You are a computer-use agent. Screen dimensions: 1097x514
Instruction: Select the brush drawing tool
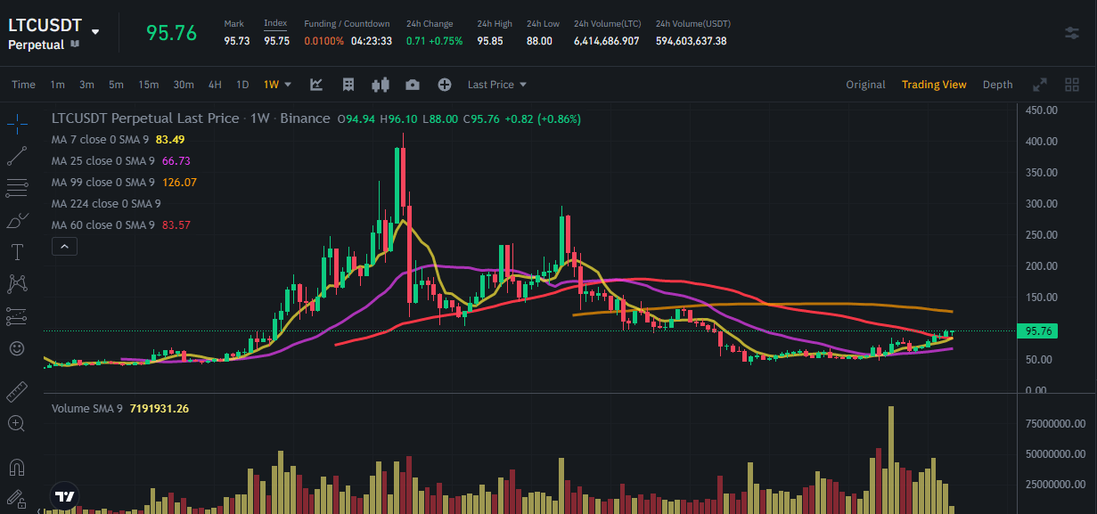pos(17,220)
